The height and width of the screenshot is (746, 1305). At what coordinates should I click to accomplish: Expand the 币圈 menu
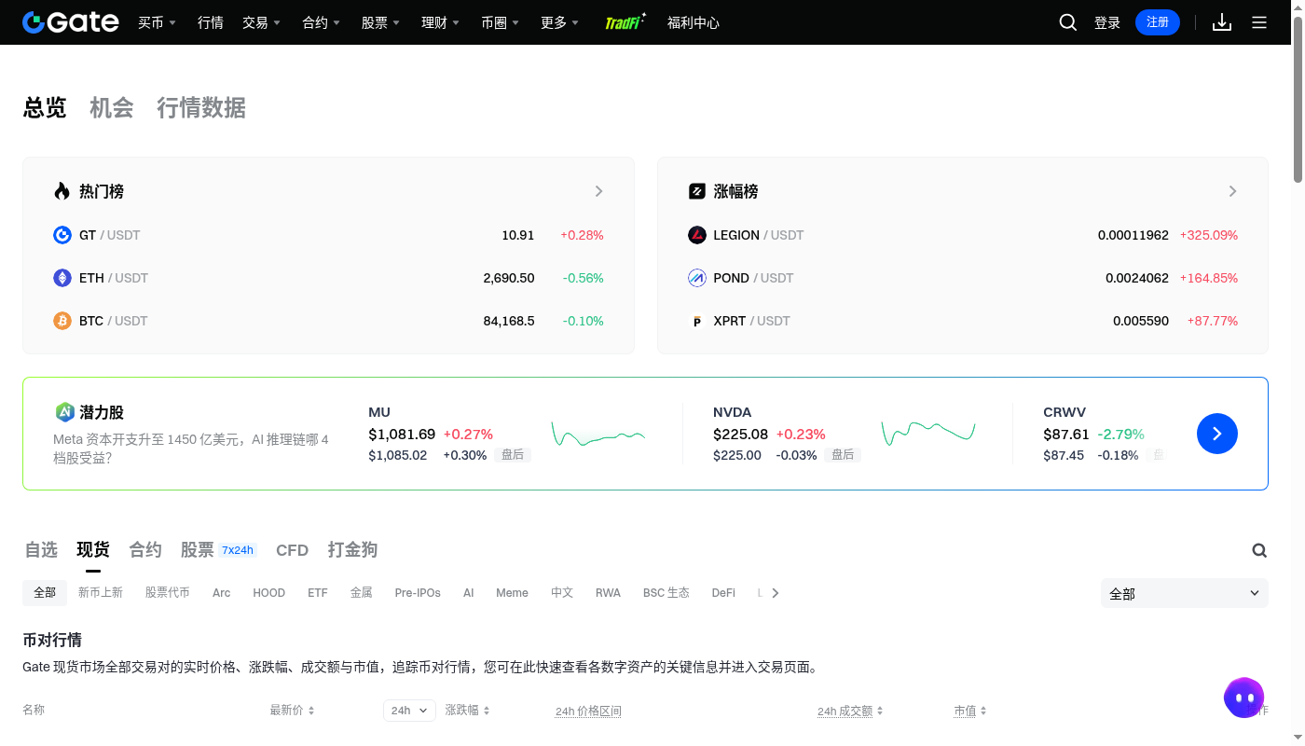click(x=500, y=22)
